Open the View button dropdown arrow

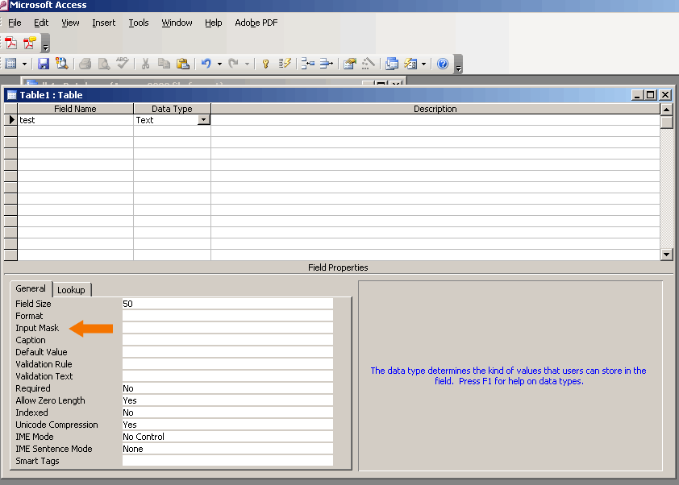click(x=24, y=64)
